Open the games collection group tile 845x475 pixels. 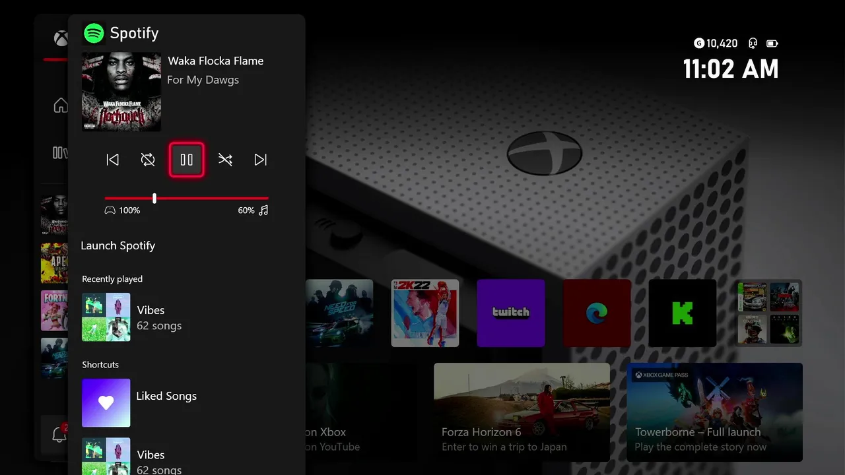(768, 313)
